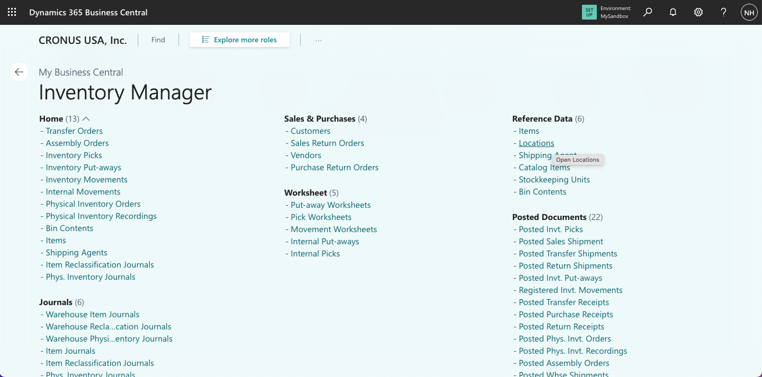Open Internal Put-aways

(325, 242)
